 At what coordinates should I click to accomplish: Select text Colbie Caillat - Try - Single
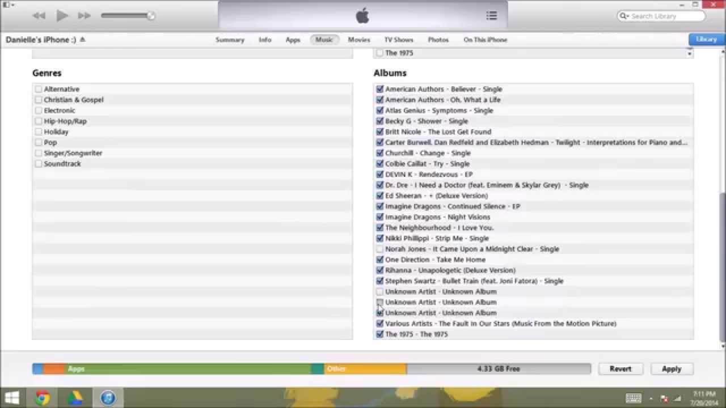tap(427, 164)
